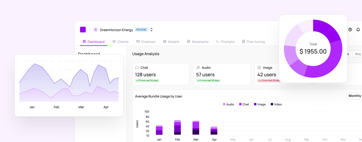Screen dimensions: 362x142
Task: Toggle the Image legend swatch
Action: (x=255, y=104)
